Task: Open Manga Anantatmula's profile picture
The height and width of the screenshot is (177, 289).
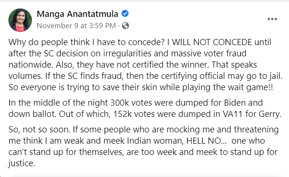Action: [x=20, y=20]
